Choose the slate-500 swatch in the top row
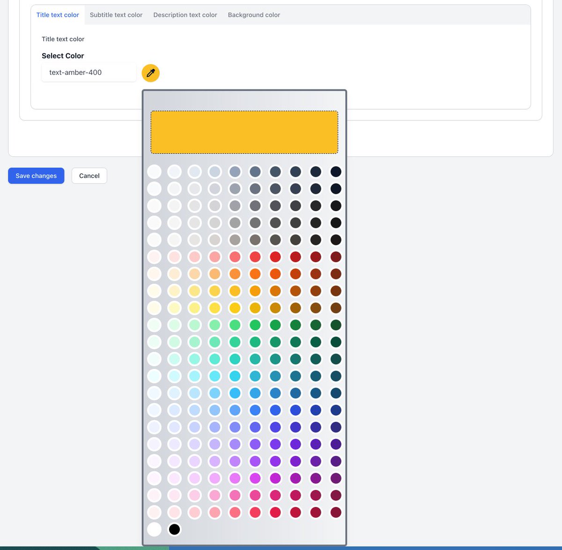The image size is (562, 550). pos(255,172)
